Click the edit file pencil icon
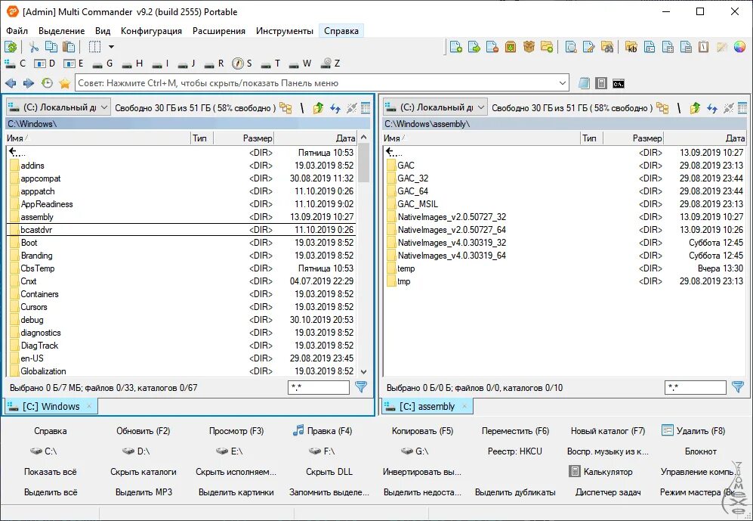Screen dimensions: 753x521 click(x=589, y=47)
